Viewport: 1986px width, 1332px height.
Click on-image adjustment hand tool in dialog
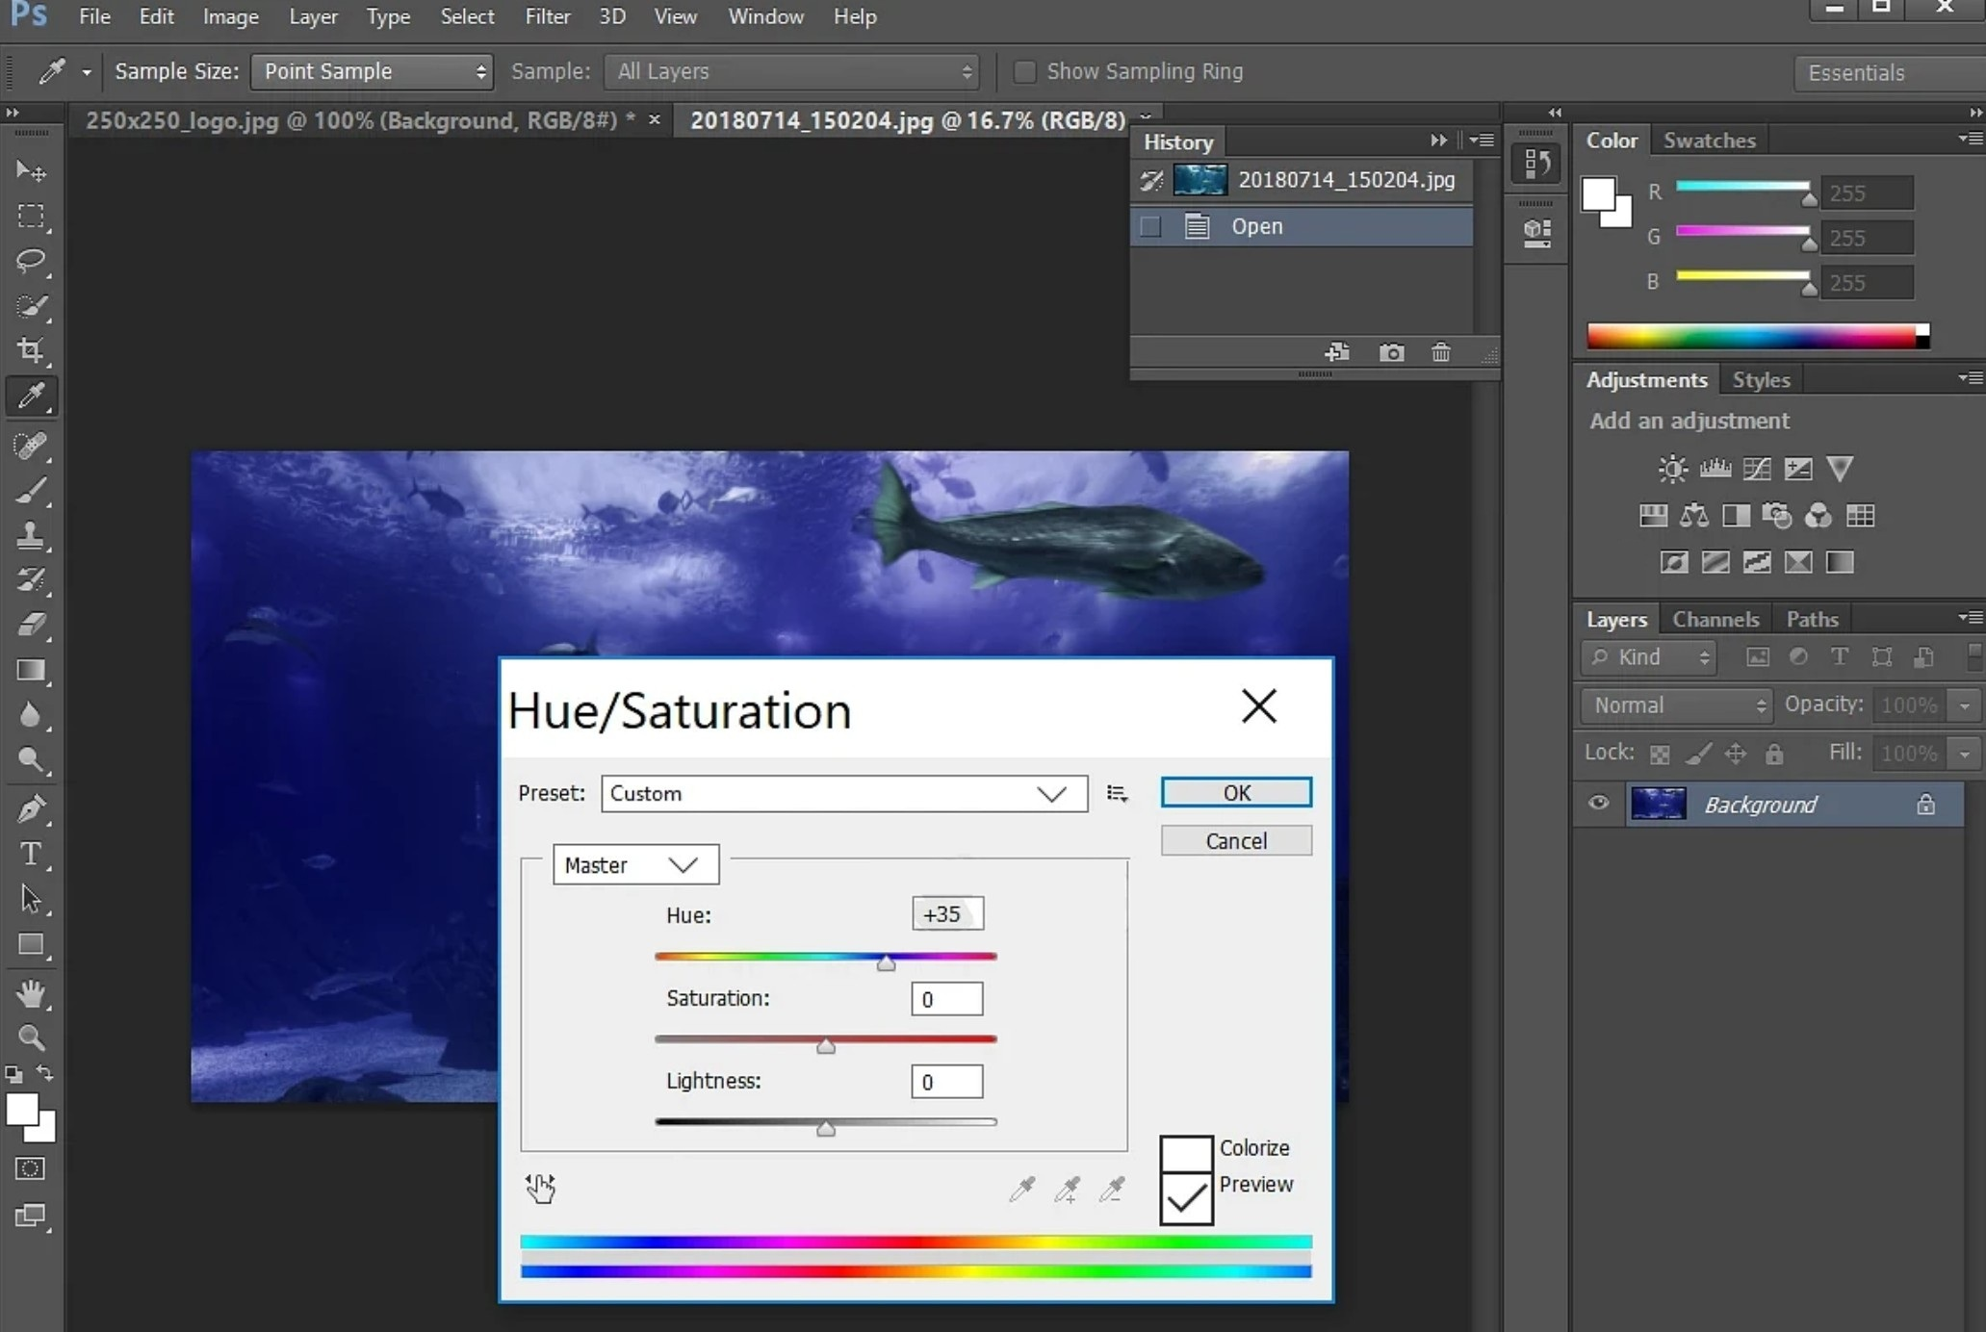pyautogui.click(x=540, y=1189)
